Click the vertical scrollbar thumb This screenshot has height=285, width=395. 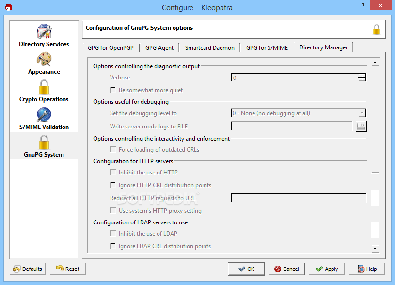[375, 120]
